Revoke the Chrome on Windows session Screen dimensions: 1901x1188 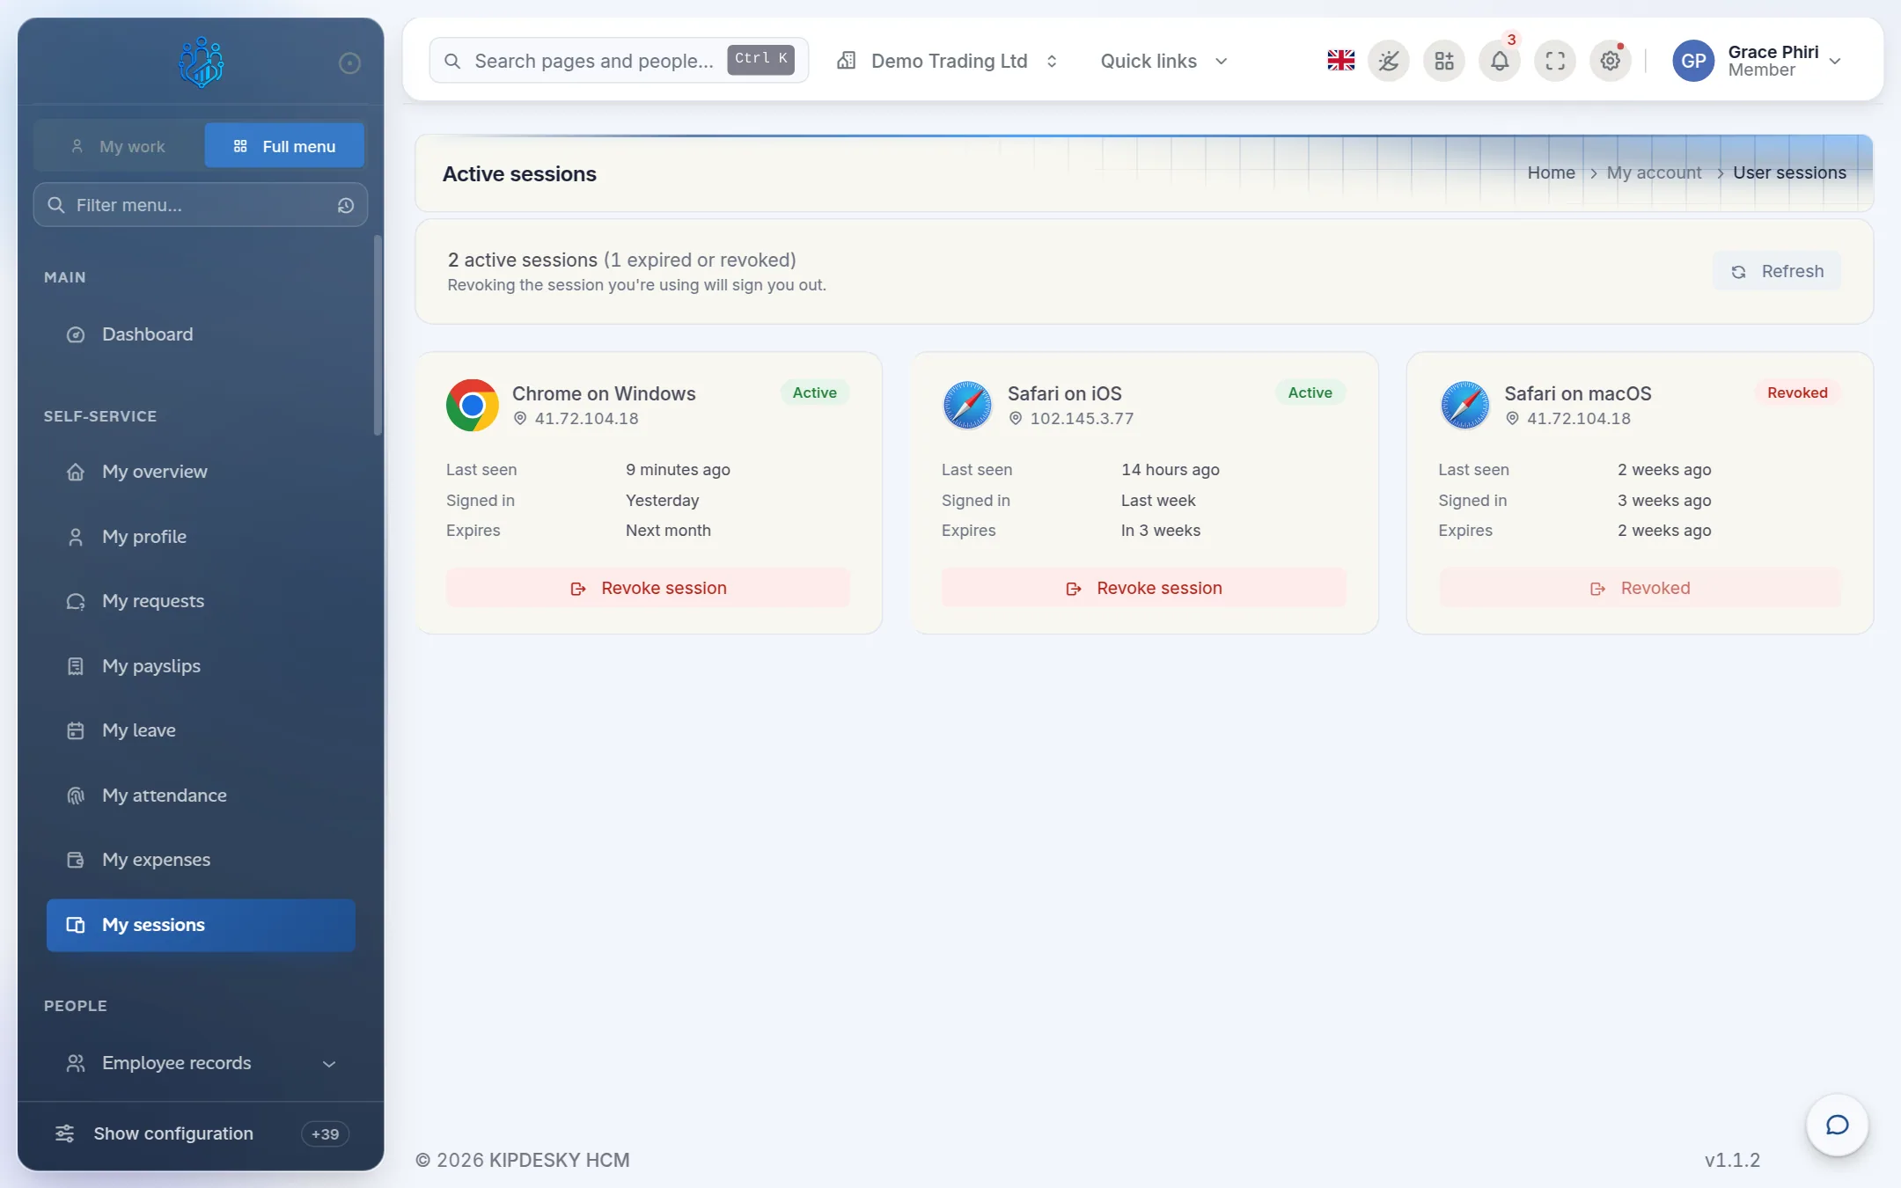648,588
